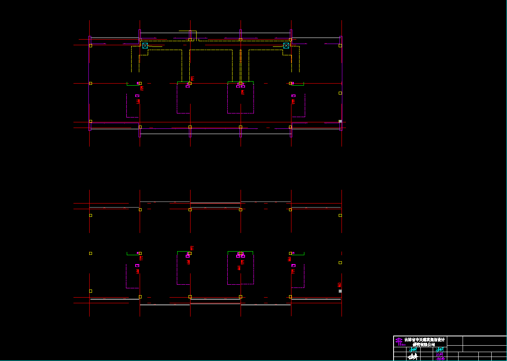Click the yellow node at upper plan's top-left corner
The image size is (507, 361).
(90, 46)
